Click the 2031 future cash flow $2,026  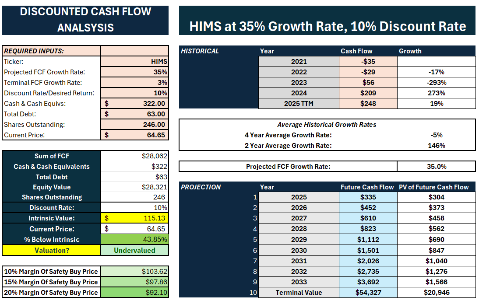pyautogui.click(x=368, y=261)
